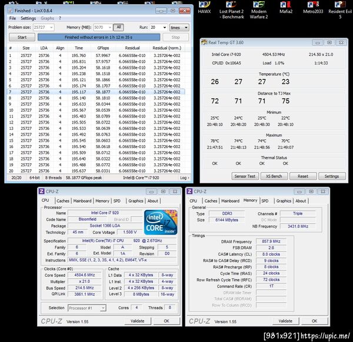Click Validate in left CPU-Z window
Screen dimensions: 353x342
[138, 321]
